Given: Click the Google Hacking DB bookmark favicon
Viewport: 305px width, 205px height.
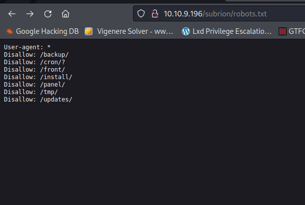Looking at the screenshot, I should [x=9, y=31].
